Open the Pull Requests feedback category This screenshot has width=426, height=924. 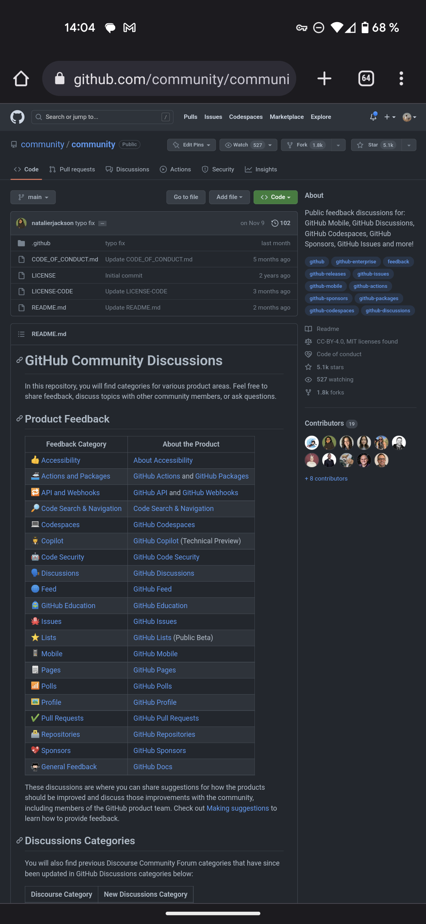pyautogui.click(x=62, y=718)
